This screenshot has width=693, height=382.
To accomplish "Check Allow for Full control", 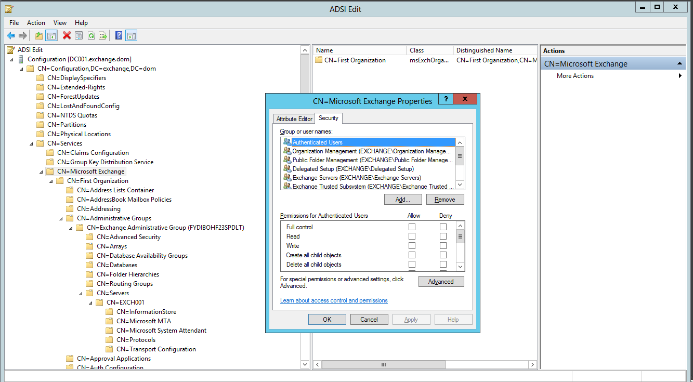I will point(412,227).
